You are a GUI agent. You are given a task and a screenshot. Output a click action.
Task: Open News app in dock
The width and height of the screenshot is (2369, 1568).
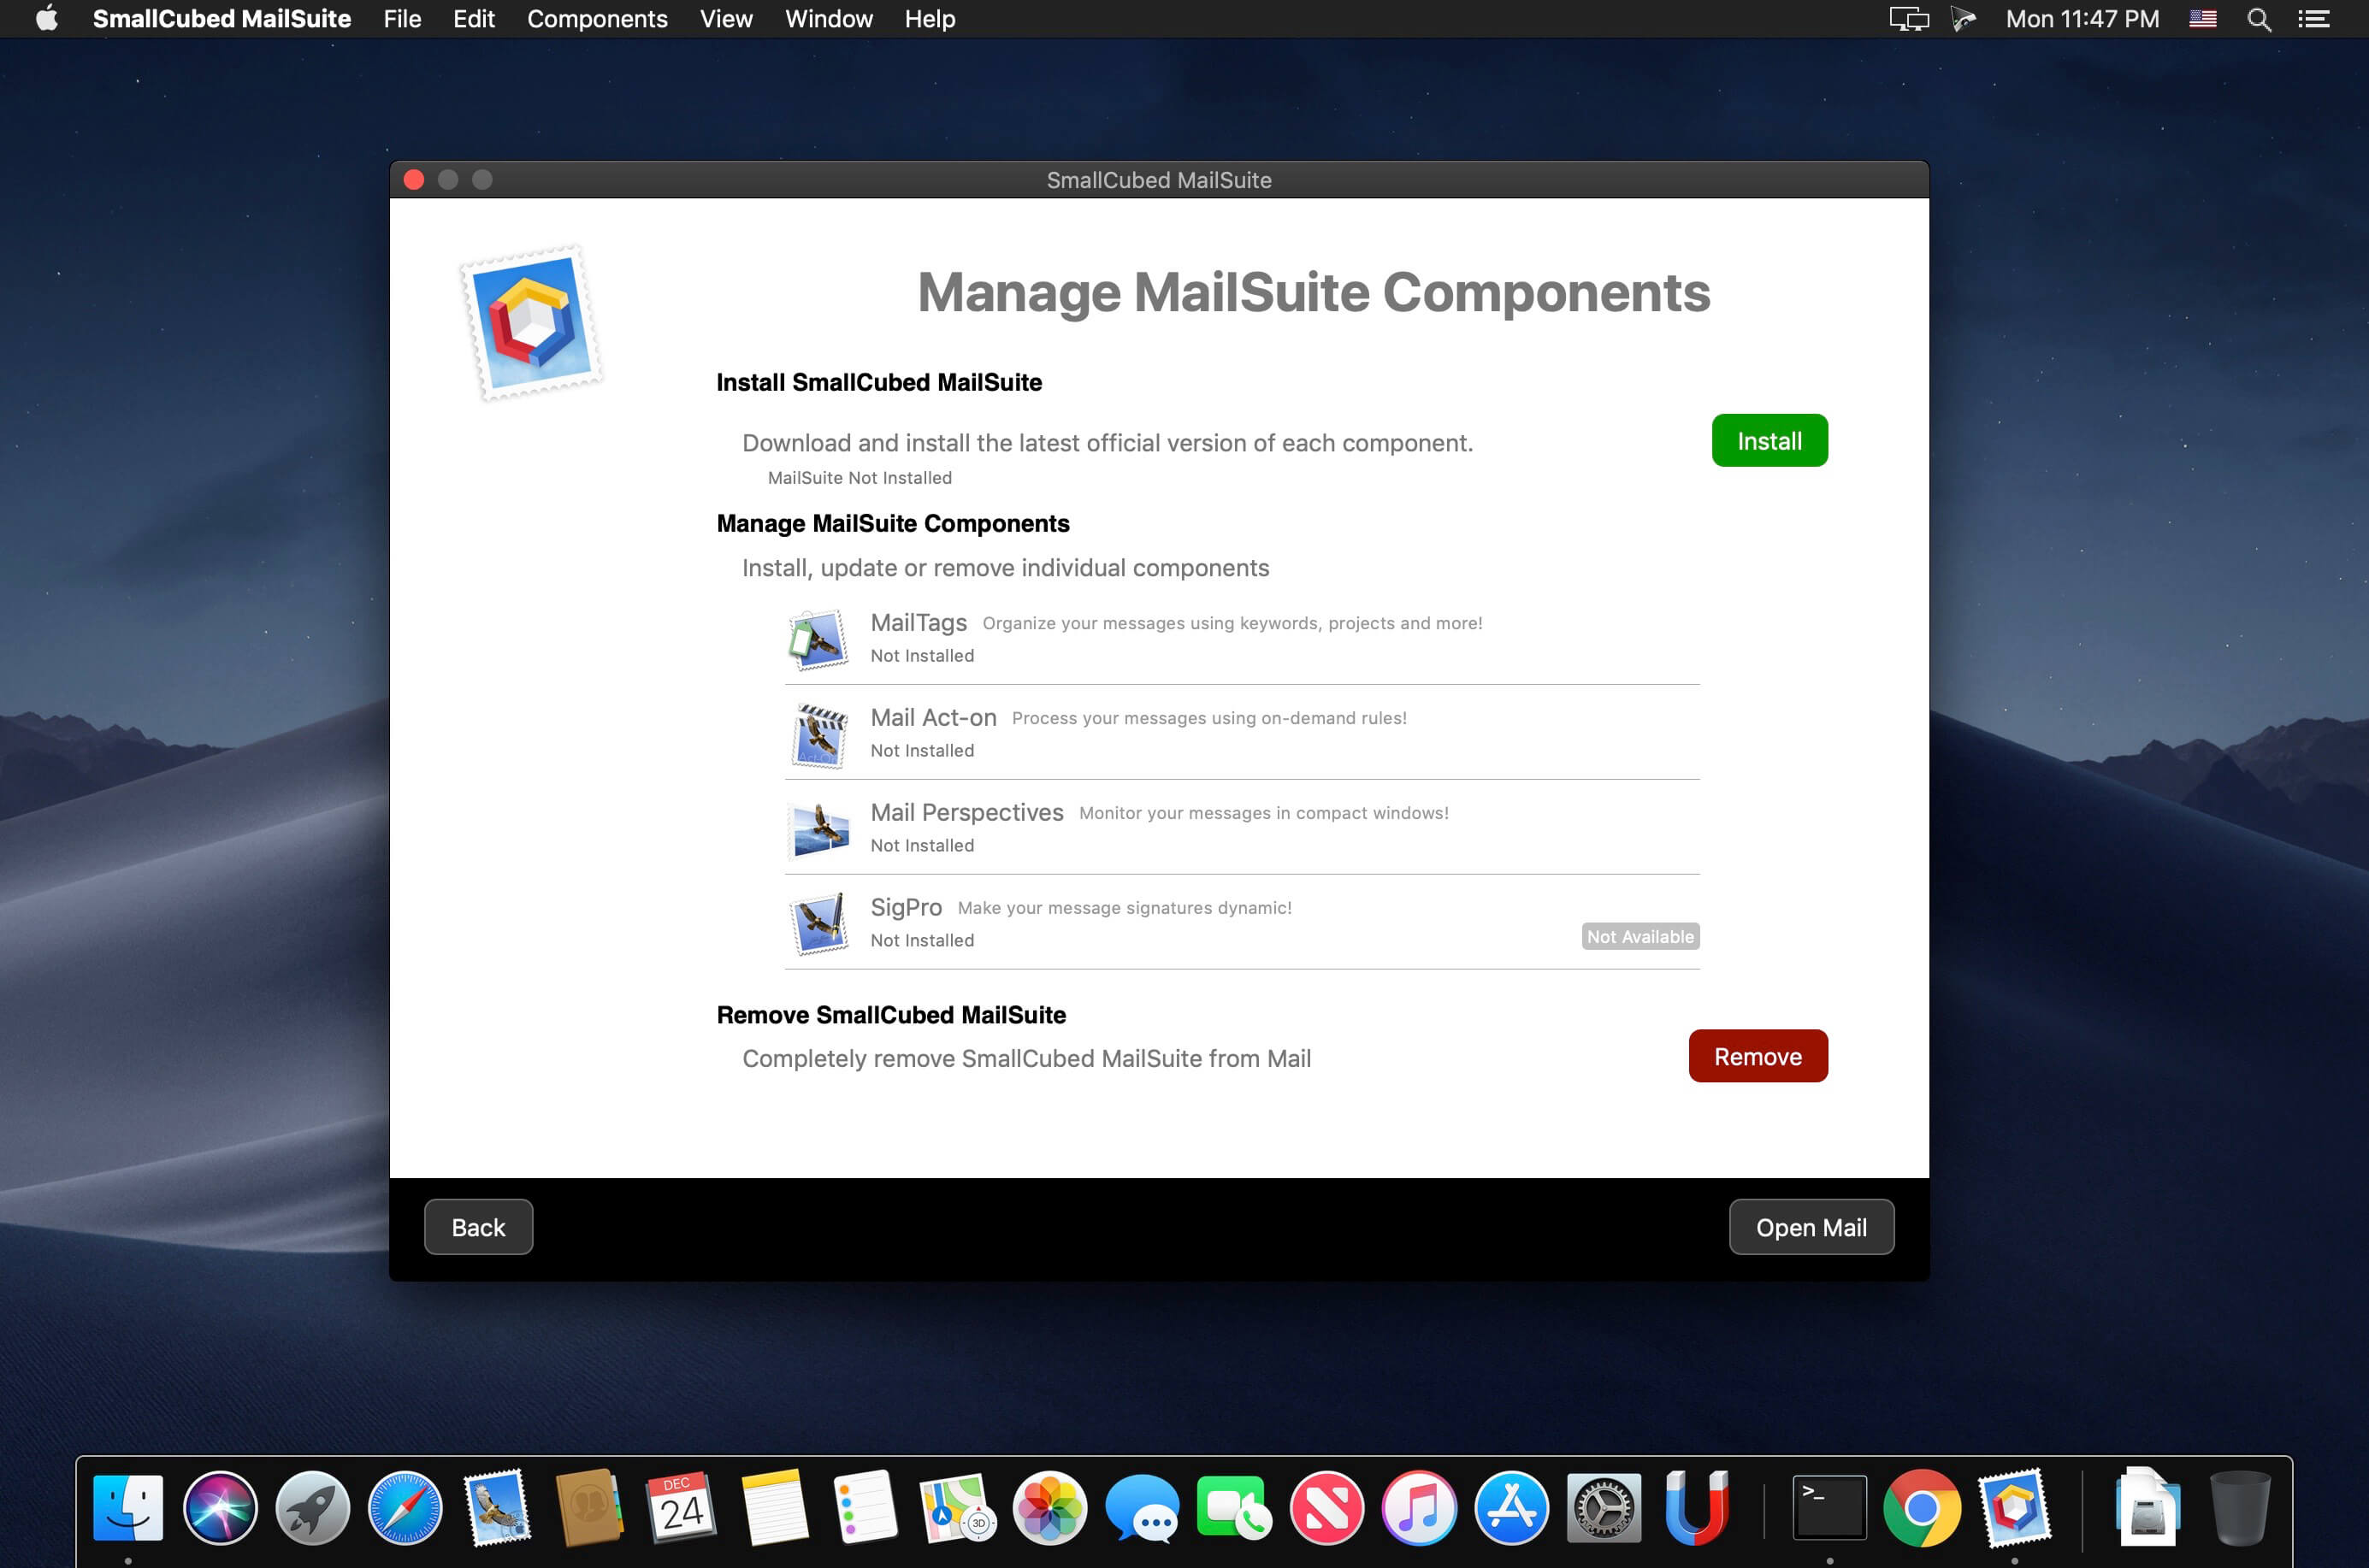[1326, 1508]
